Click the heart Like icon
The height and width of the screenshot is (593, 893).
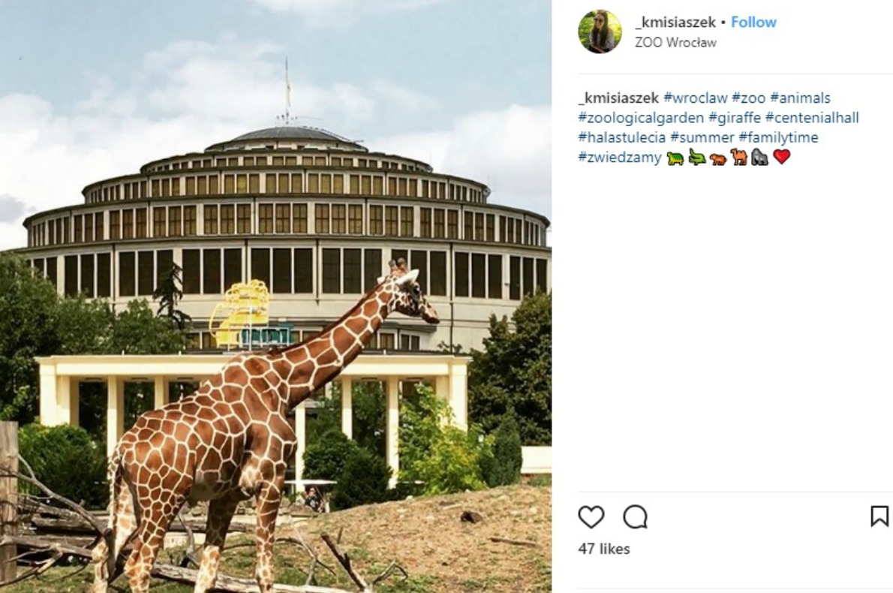coord(591,516)
